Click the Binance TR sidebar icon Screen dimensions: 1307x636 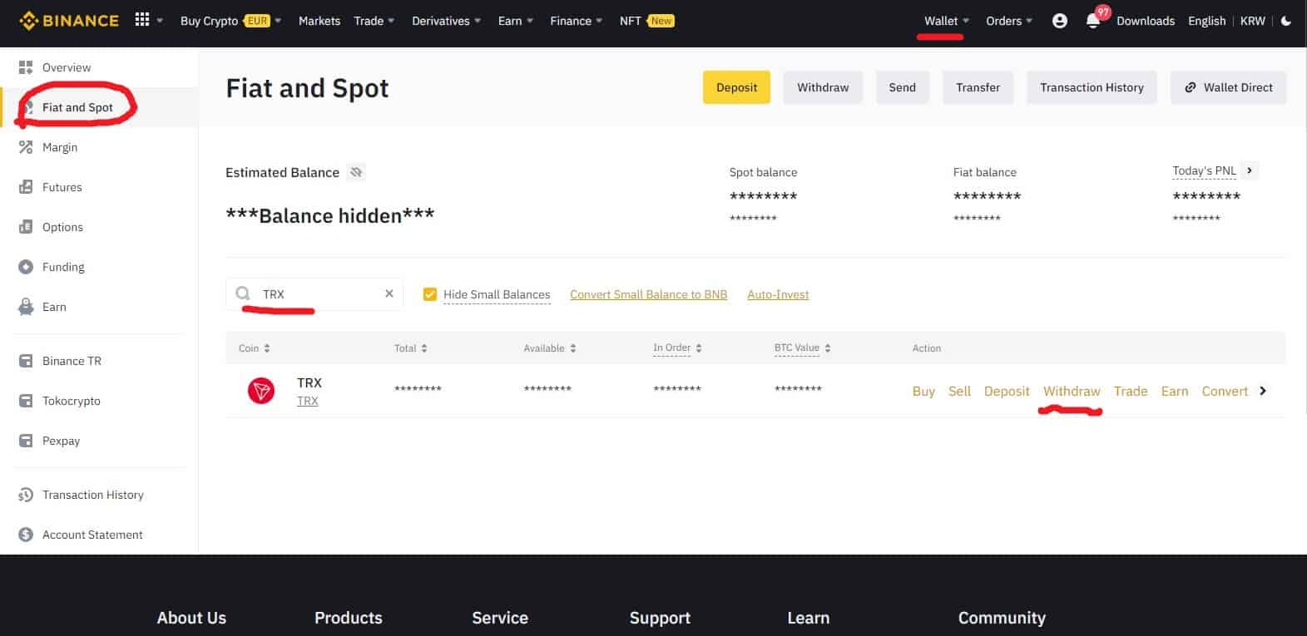[26, 361]
